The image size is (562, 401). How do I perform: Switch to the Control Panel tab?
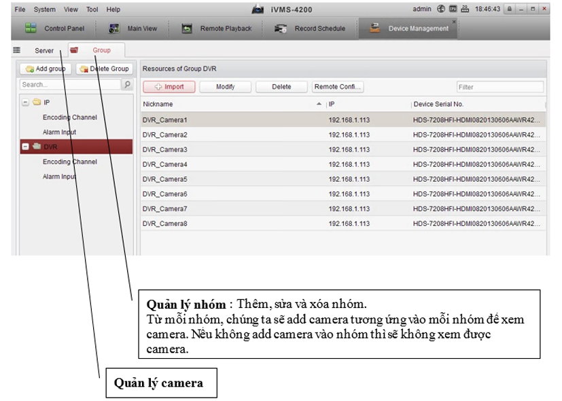(54, 28)
